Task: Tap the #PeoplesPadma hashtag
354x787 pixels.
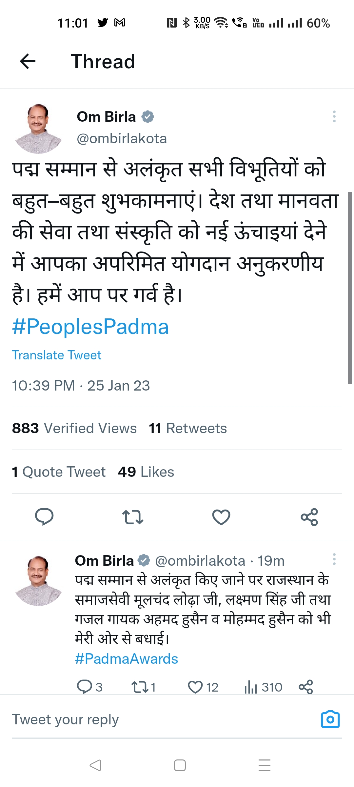Action: [x=90, y=326]
